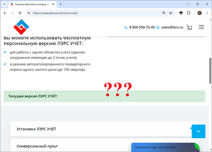Open a new browser tab
This screenshot has width=212, height=152.
(61, 4)
